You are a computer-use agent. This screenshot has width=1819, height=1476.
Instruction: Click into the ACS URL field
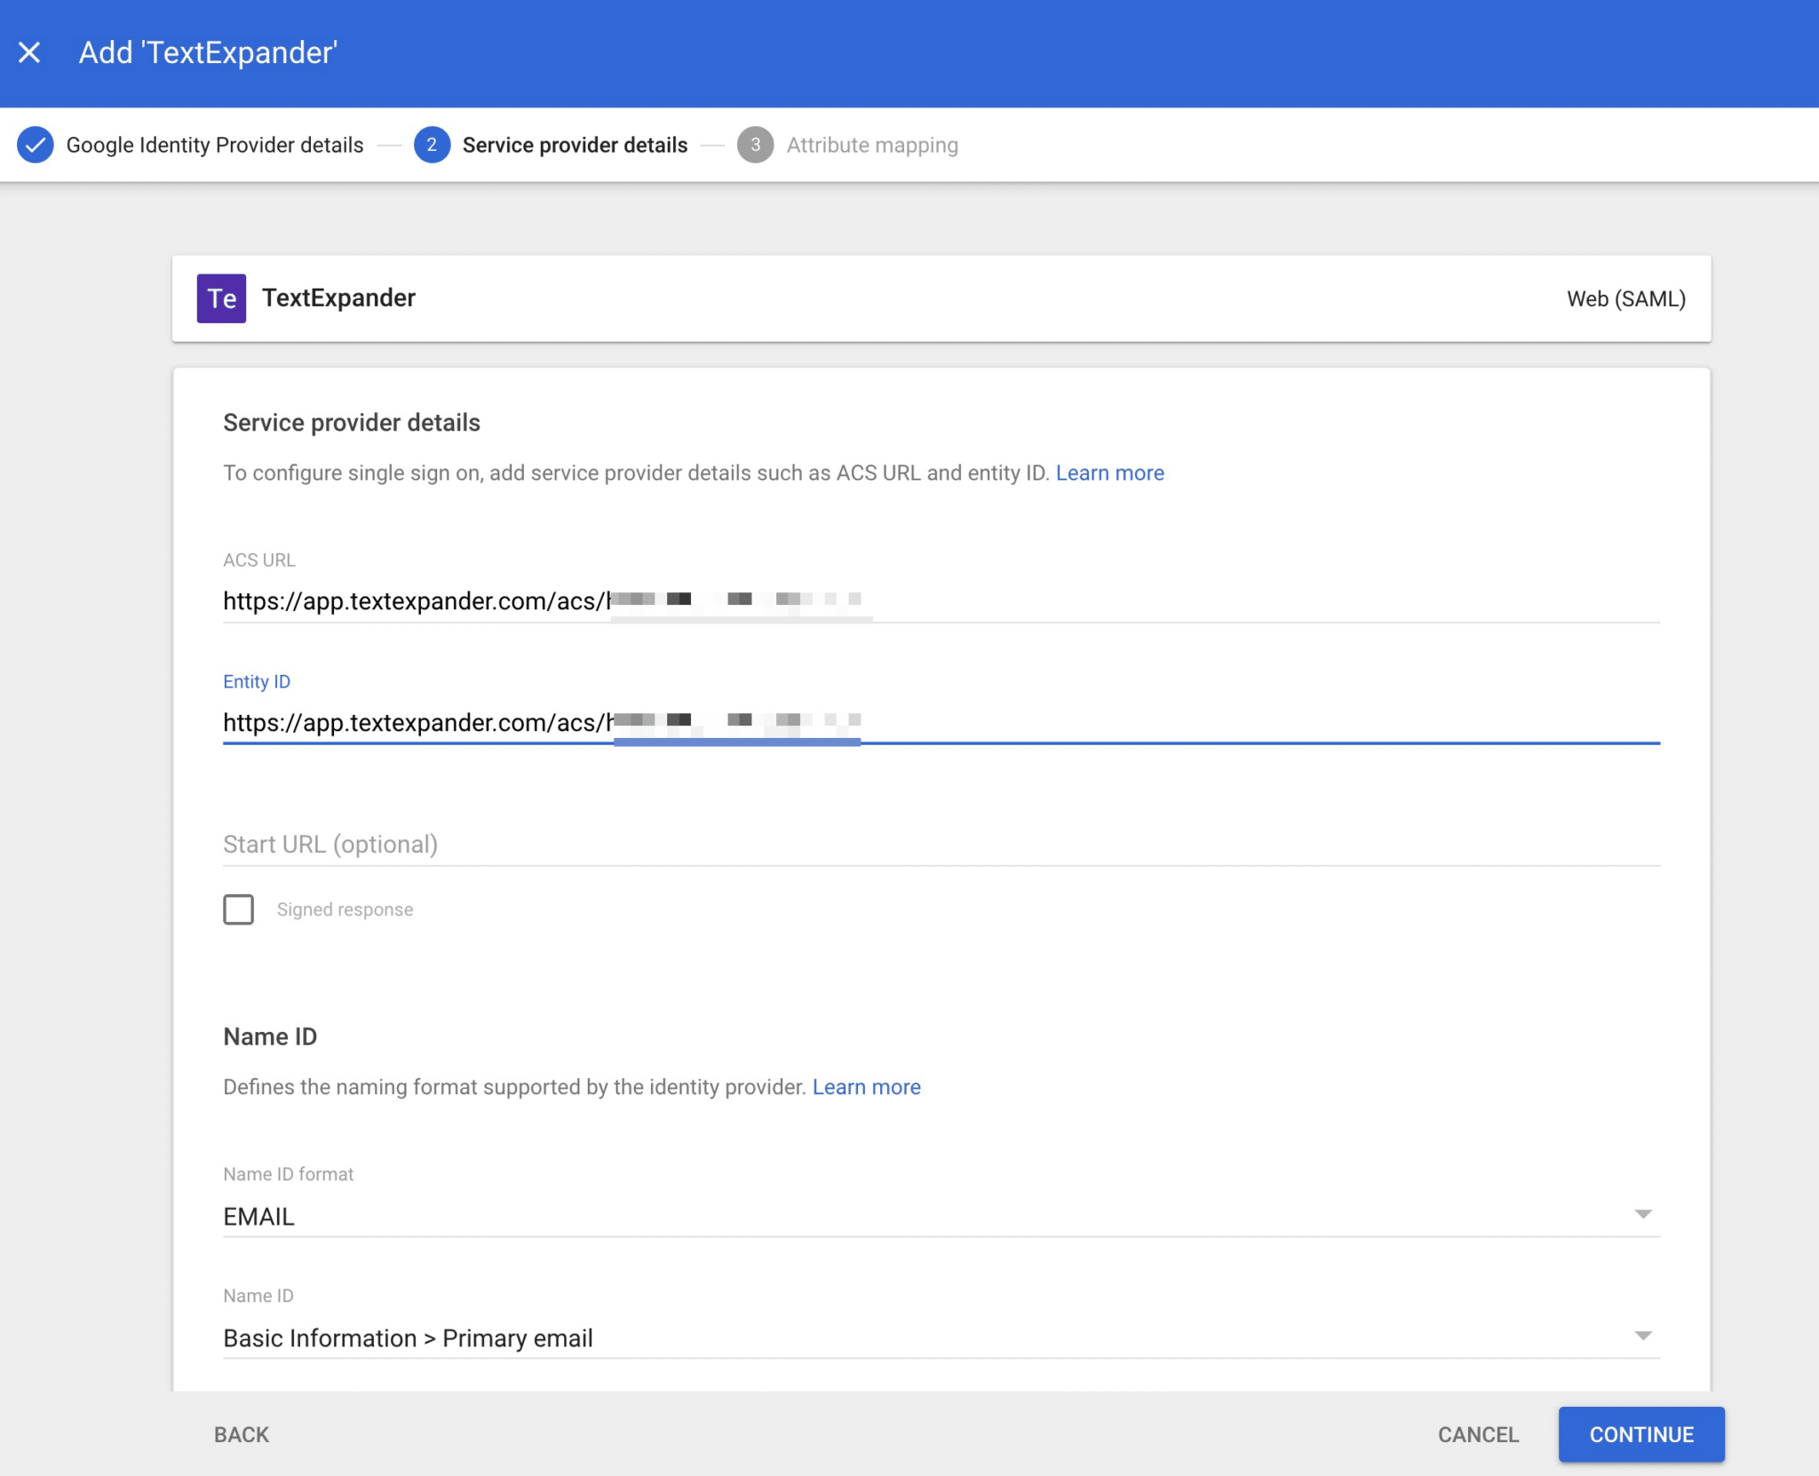point(941,601)
